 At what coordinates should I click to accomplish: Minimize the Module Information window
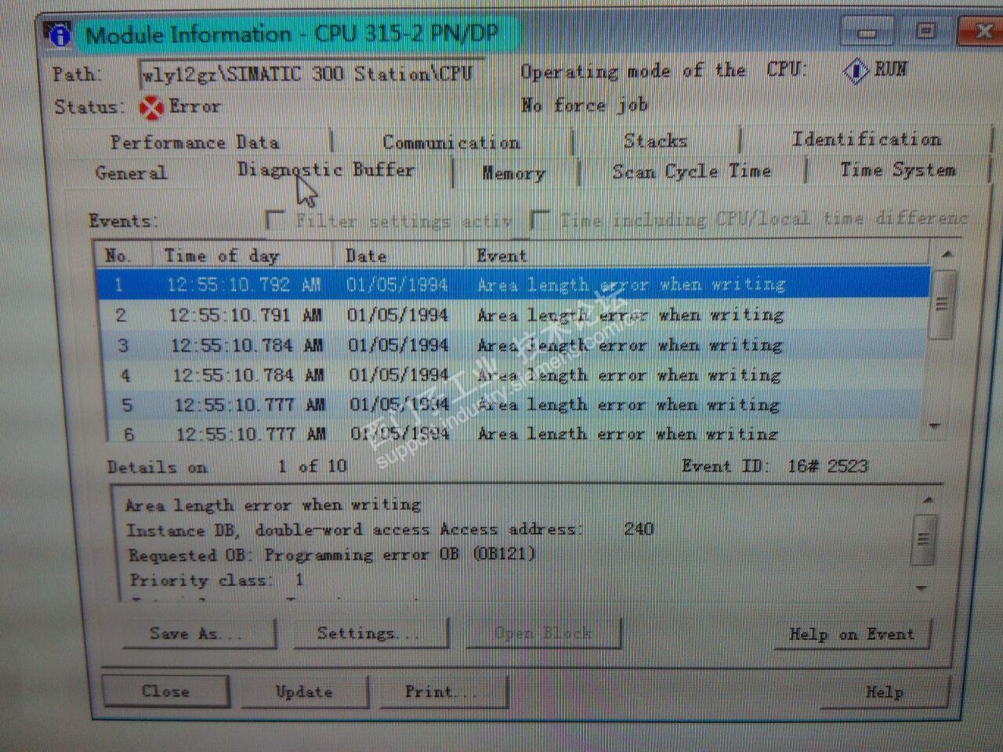[x=867, y=33]
